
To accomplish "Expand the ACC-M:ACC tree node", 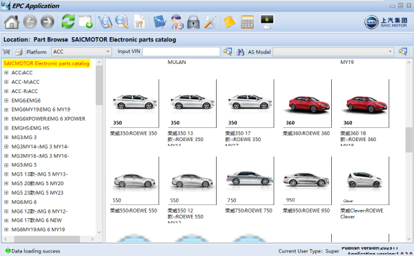I will point(6,82).
